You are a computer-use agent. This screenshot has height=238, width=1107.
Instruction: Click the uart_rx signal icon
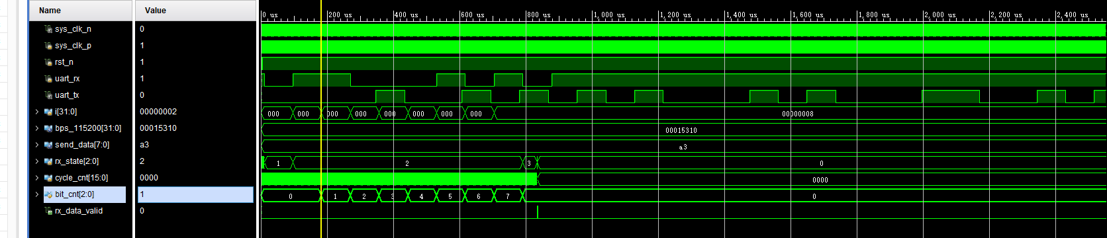pyautogui.click(x=48, y=79)
